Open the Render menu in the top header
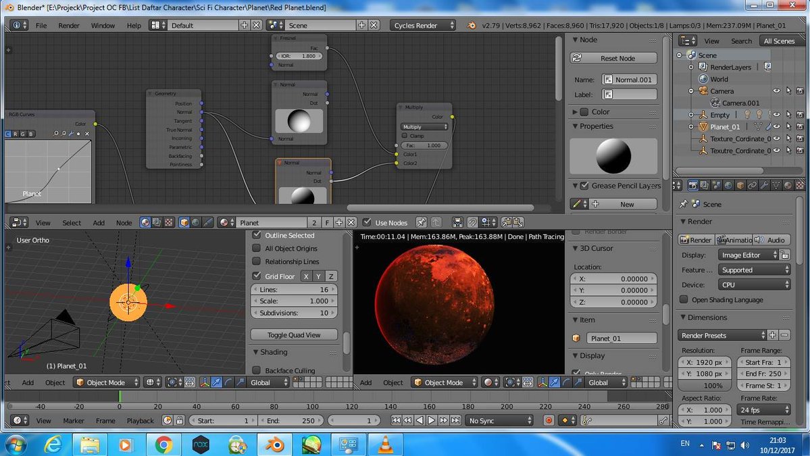The width and height of the screenshot is (810, 456). (68, 25)
